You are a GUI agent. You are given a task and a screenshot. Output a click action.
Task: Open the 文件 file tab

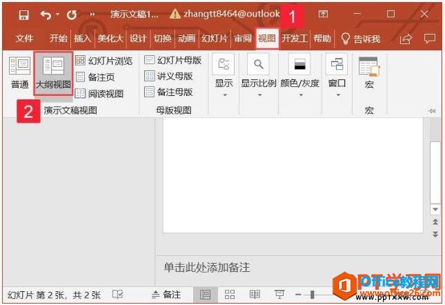tap(24, 39)
